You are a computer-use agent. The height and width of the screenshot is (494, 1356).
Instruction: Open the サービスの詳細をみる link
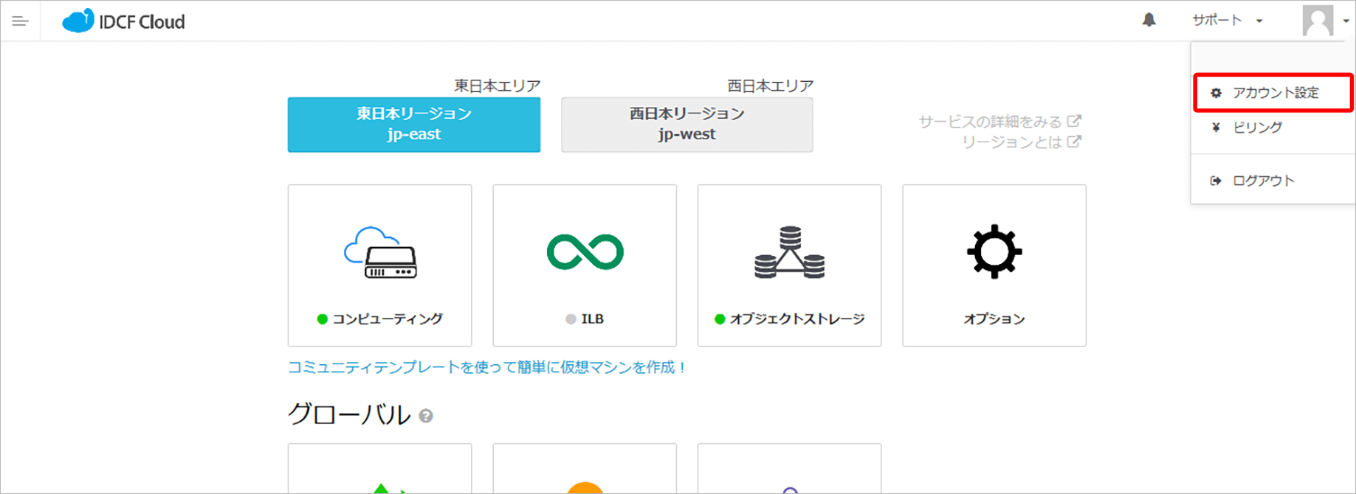[x=999, y=122]
